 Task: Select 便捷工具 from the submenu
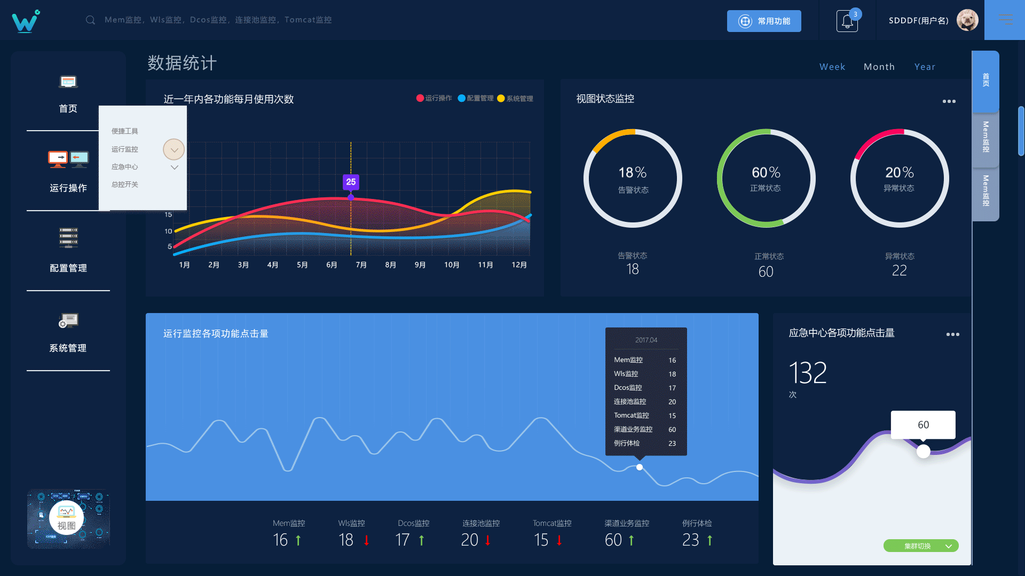coord(124,131)
